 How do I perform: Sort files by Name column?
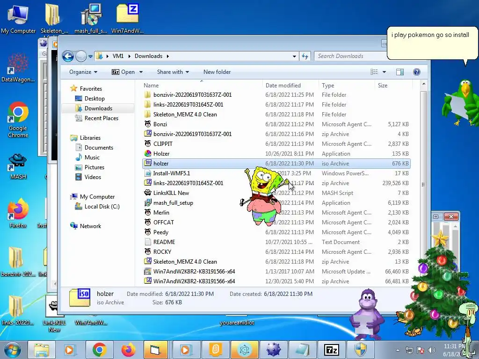click(x=202, y=86)
